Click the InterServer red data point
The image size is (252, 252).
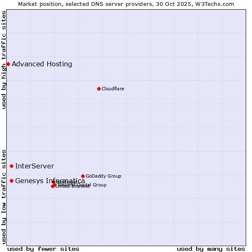(11, 166)
